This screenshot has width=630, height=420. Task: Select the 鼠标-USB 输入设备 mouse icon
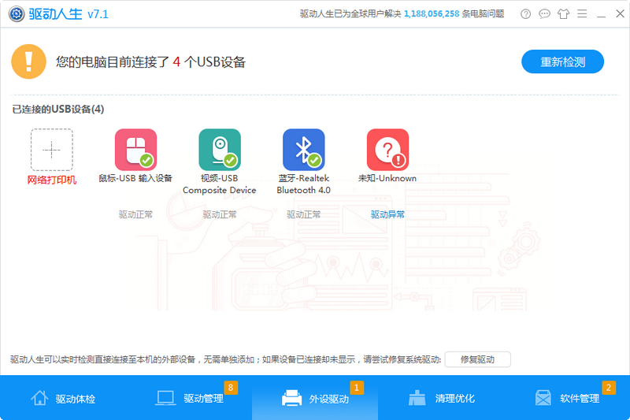click(135, 150)
